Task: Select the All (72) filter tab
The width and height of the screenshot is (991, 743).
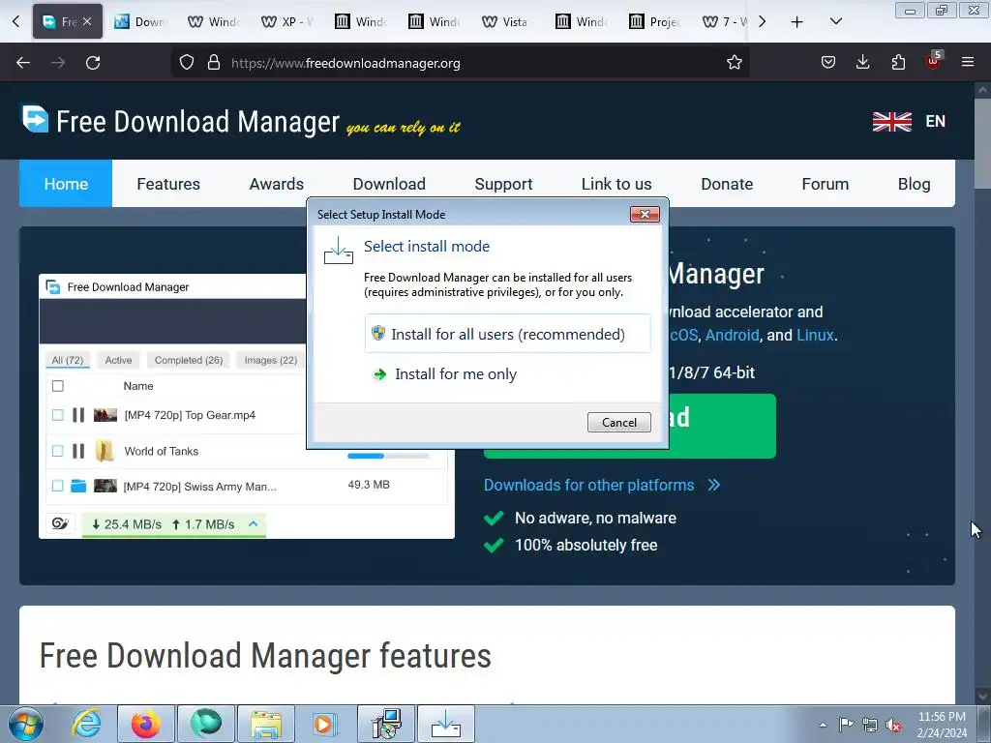Action: pyautogui.click(x=68, y=360)
